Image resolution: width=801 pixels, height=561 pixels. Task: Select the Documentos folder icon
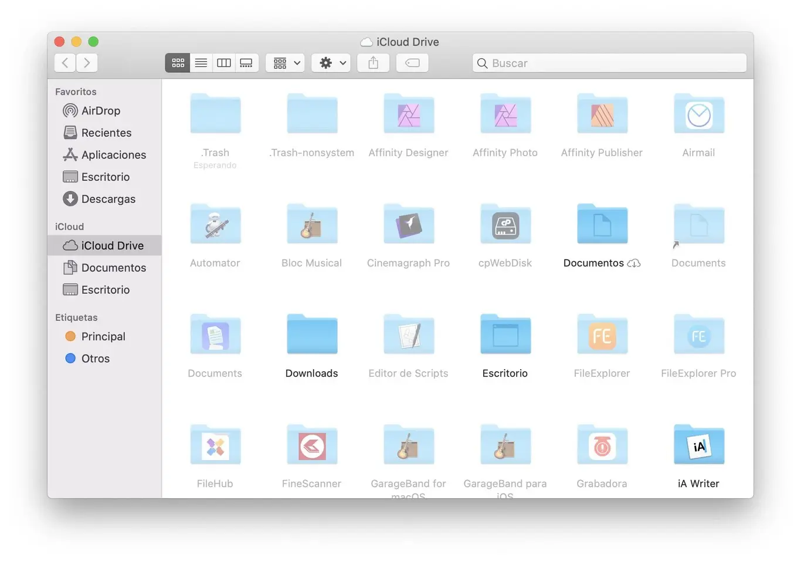pos(602,224)
